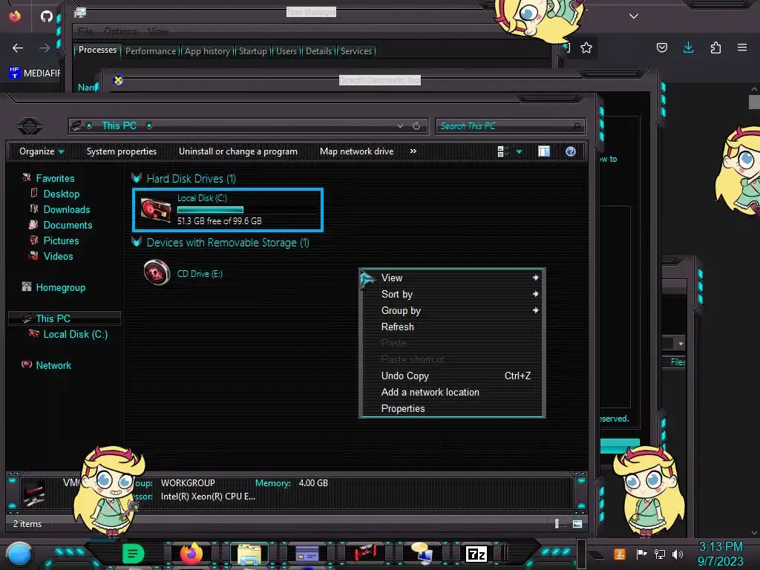Viewport: 760px width, 570px height.
Task: Open the Start orb button
Action: [19, 554]
